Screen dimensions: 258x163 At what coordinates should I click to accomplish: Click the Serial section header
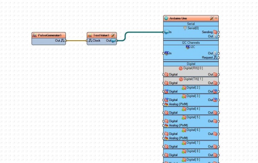pyautogui.click(x=191, y=24)
